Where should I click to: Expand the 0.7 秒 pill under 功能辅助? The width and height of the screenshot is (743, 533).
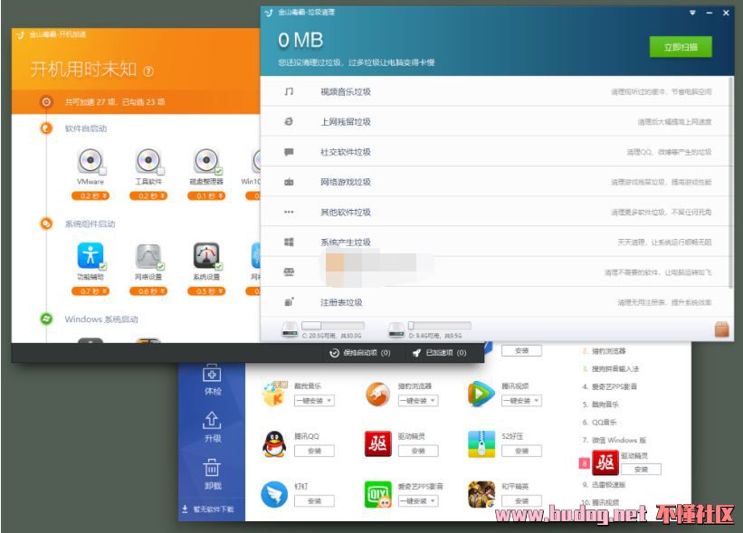[90, 290]
